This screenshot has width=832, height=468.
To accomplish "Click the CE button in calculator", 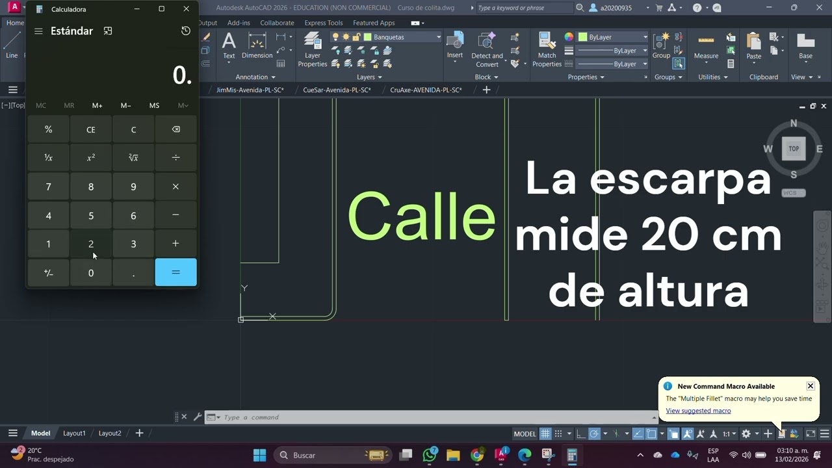I will [91, 129].
